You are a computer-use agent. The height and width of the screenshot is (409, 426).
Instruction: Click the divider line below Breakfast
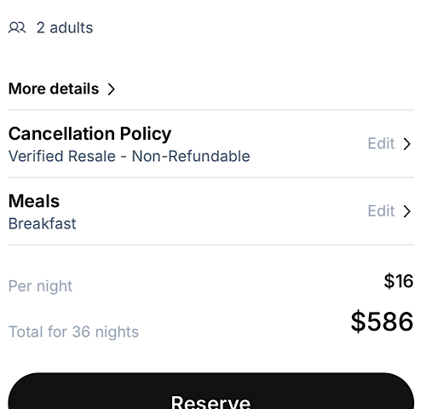click(x=211, y=245)
